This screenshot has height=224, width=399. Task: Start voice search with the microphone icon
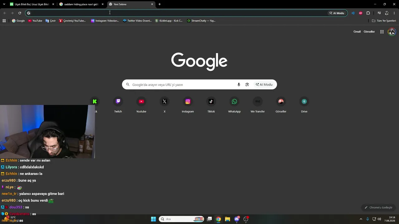[x=239, y=85]
